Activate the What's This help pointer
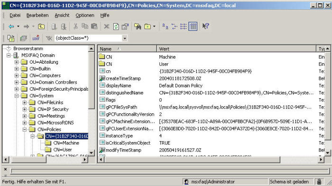Image resolution: width=332 pixels, height=186 pixels. [205, 26]
